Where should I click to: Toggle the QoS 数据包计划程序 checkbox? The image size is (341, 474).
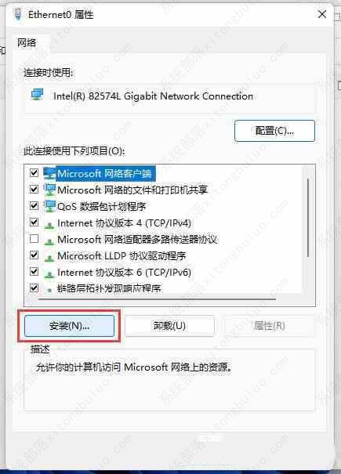click(34, 206)
